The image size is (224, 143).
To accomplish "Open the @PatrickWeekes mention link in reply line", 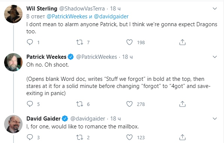I will point(67,16).
